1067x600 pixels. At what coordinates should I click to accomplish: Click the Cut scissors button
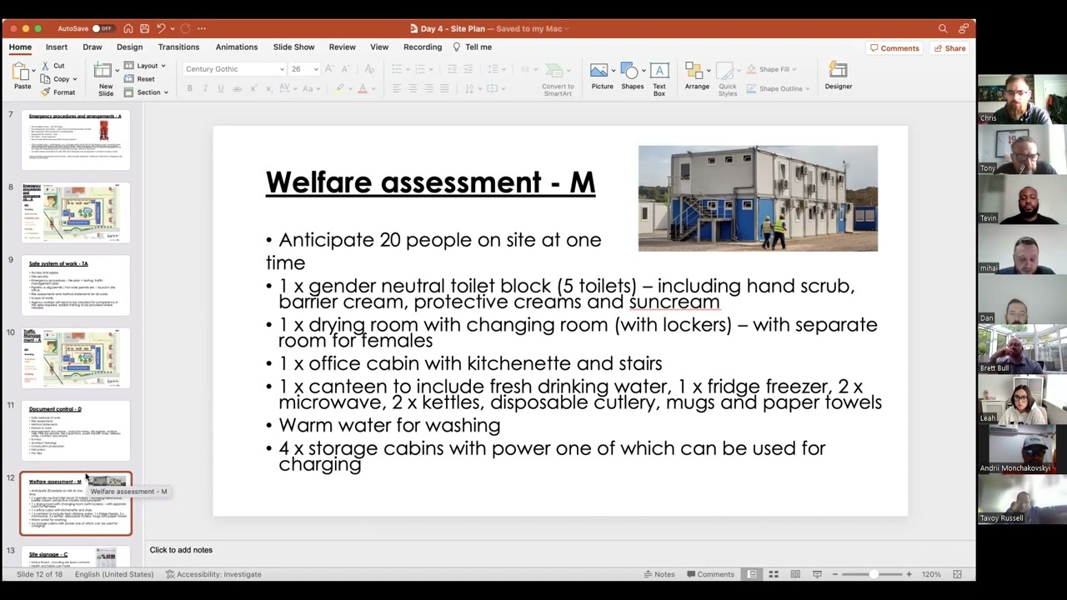52,66
